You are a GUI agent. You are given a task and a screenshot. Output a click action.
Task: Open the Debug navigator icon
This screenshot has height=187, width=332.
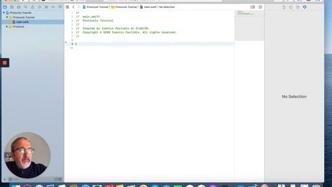pyautogui.click(x=46, y=7)
